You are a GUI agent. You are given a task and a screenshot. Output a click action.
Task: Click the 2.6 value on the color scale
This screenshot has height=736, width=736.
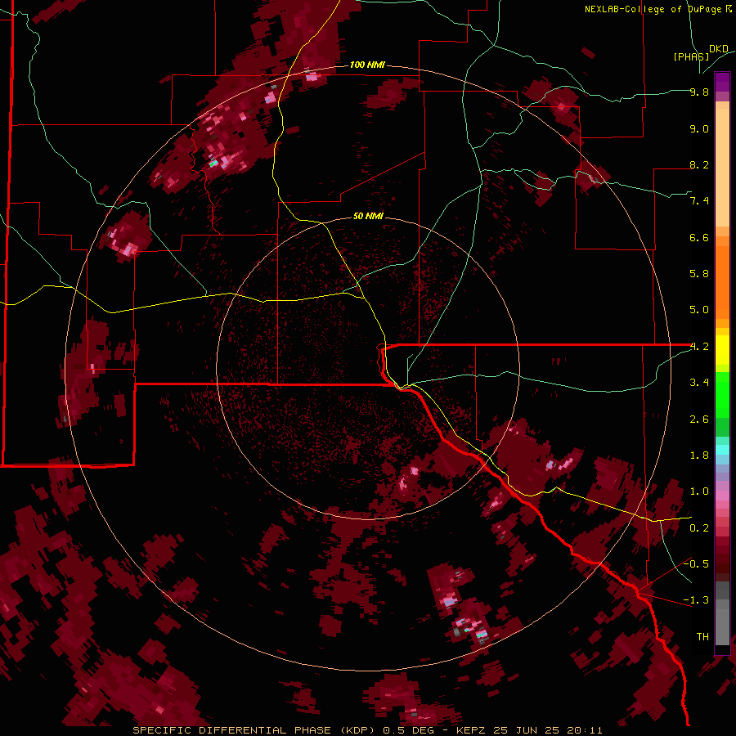click(x=699, y=420)
